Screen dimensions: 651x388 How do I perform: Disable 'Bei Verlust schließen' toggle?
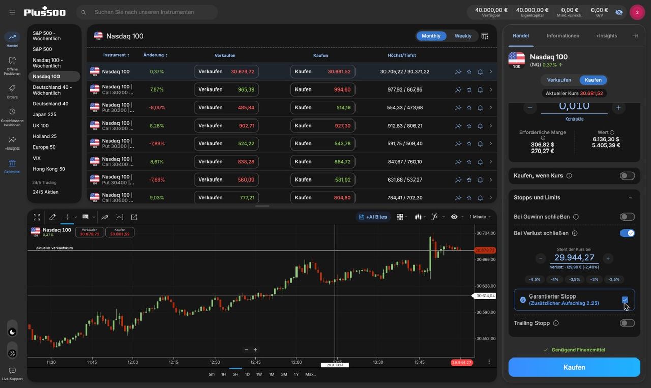(x=627, y=233)
